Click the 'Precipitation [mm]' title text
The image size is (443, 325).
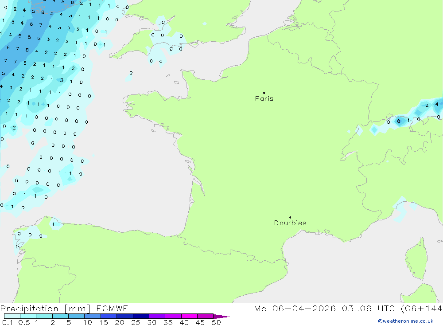point(45,309)
